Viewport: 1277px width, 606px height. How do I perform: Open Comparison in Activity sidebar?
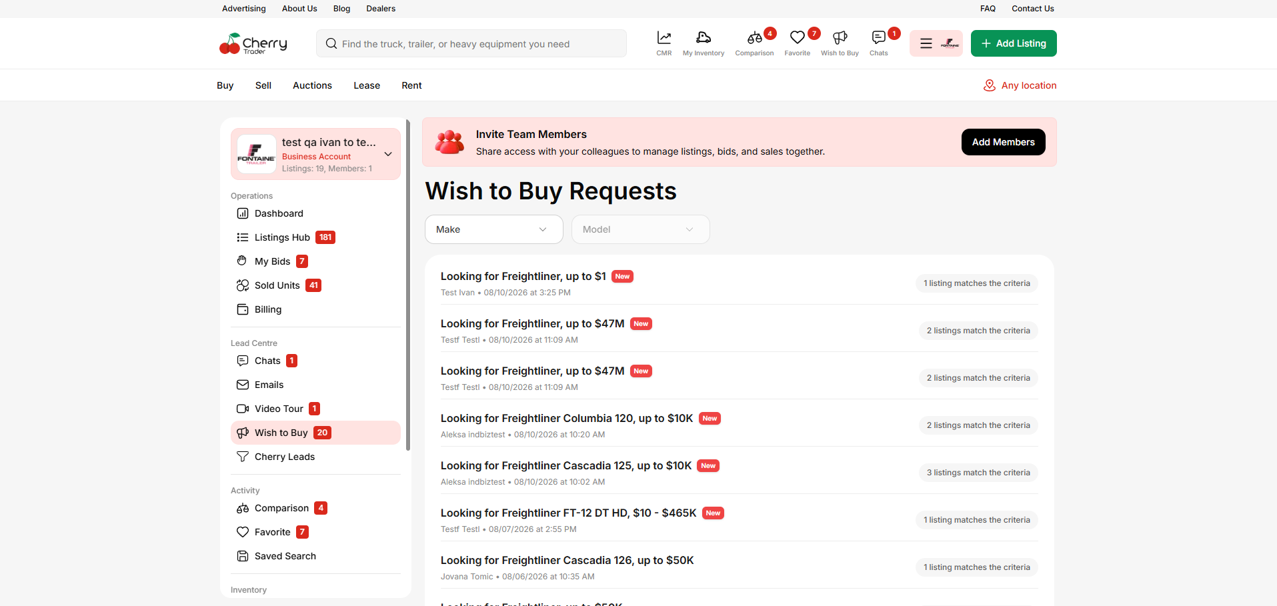pyautogui.click(x=315, y=508)
